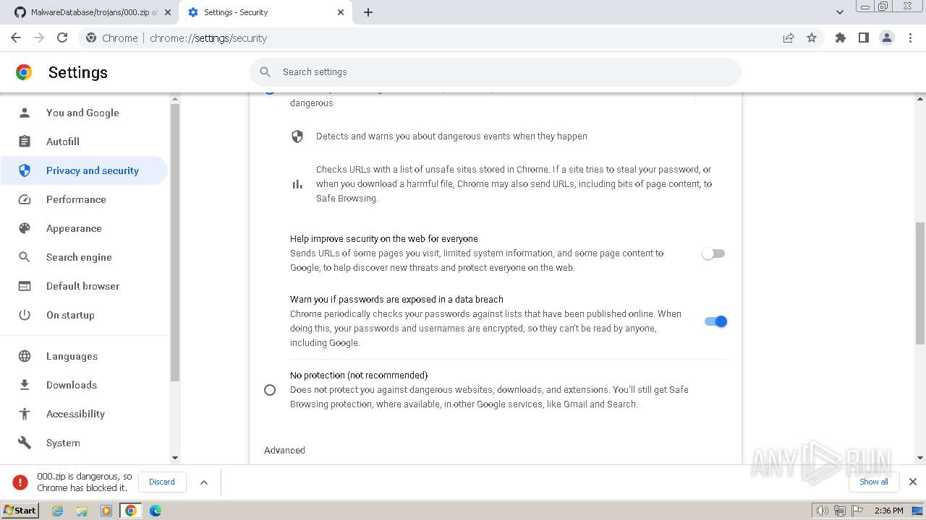Bookmark this tab with the star icon
The width and height of the screenshot is (926, 520).
point(812,38)
